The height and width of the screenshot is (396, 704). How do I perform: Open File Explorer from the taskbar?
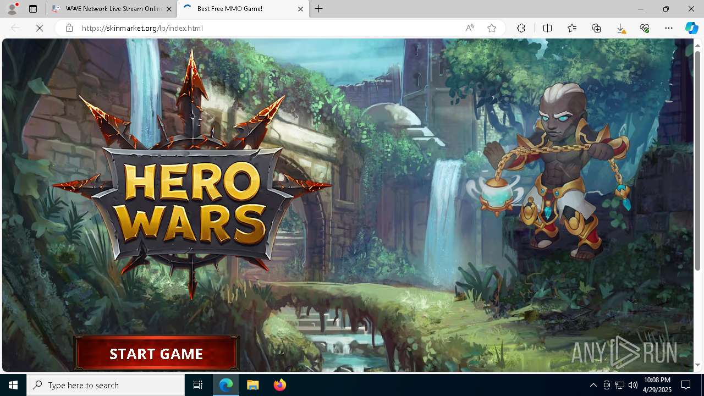click(252, 385)
